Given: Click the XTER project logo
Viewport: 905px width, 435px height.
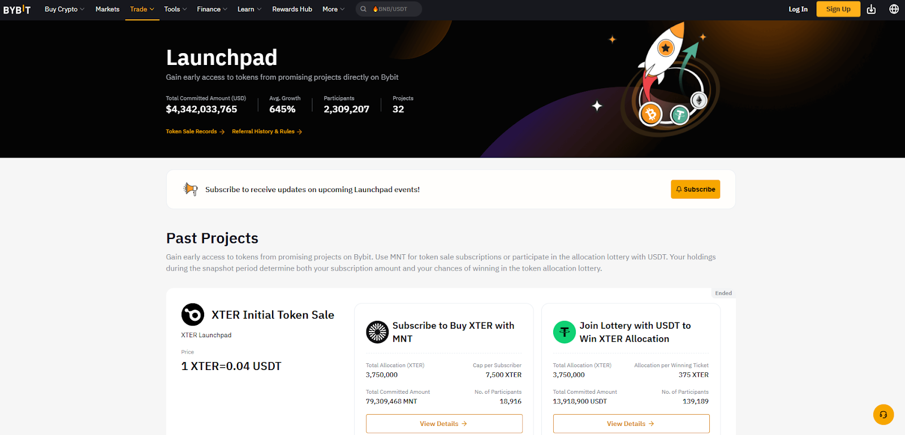Looking at the screenshot, I should click(x=192, y=315).
